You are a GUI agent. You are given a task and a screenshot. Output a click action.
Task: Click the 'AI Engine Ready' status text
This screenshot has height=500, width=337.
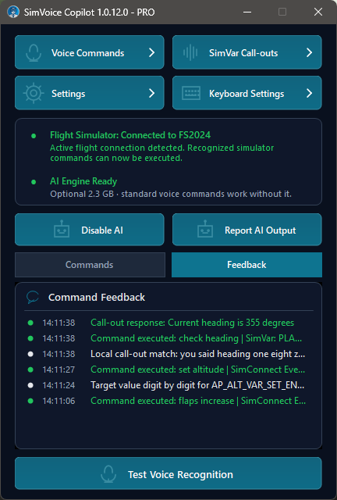(83, 181)
